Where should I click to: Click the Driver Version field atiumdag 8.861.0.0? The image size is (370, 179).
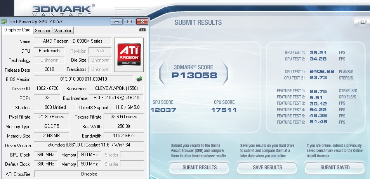click(89, 145)
